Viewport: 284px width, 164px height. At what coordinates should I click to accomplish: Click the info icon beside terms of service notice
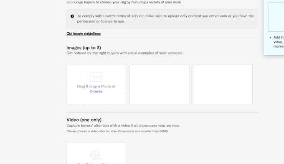point(72,16)
